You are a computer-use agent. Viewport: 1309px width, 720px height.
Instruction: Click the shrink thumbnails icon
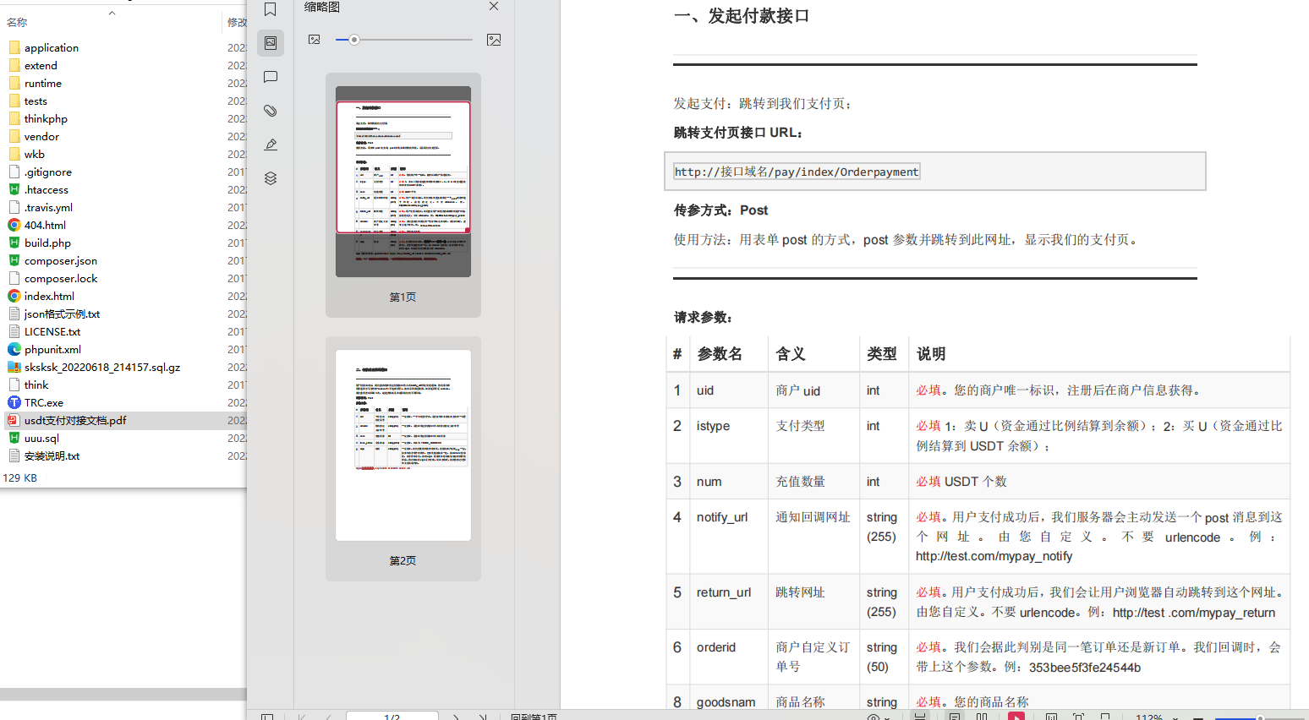315,40
